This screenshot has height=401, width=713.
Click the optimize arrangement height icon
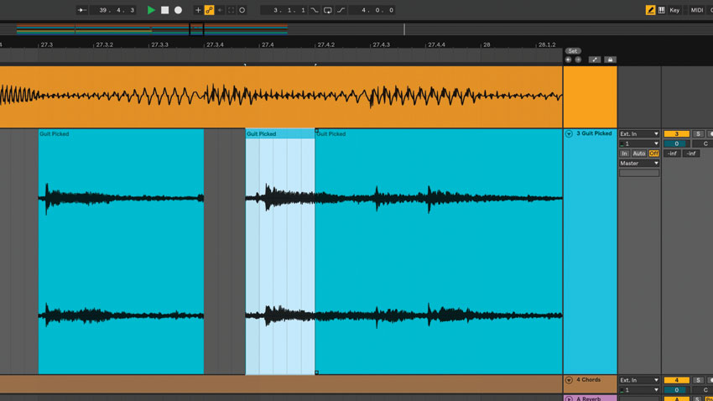(595, 60)
